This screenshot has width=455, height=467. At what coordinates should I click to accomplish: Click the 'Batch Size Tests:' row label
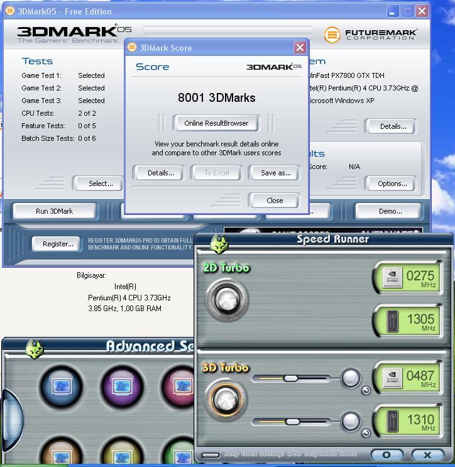(48, 138)
